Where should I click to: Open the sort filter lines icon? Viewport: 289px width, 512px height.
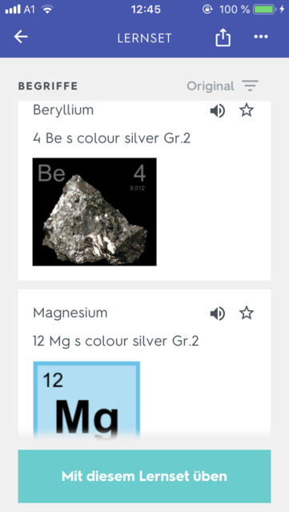pyautogui.click(x=251, y=86)
